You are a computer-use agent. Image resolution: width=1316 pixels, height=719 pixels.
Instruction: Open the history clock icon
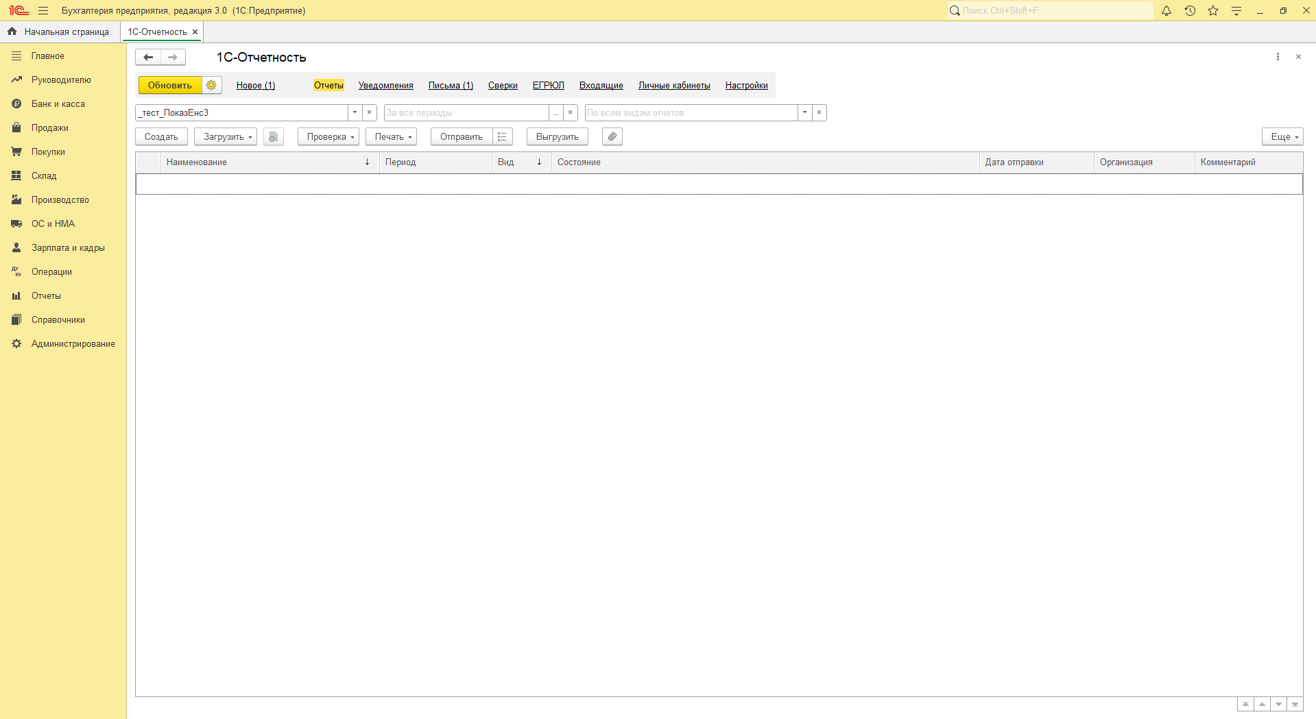1190,10
